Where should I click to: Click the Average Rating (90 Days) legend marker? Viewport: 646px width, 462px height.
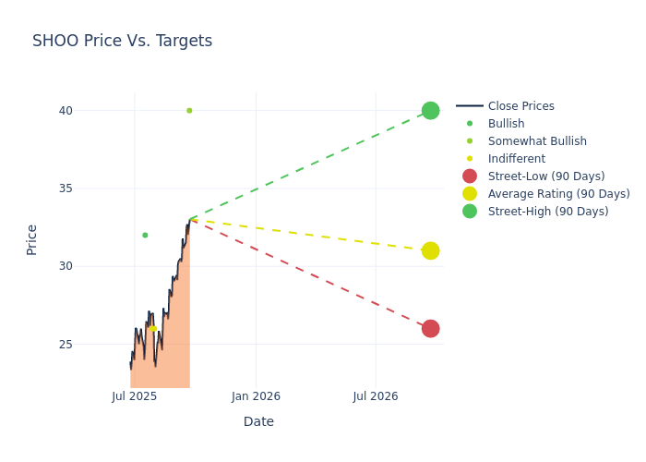[x=470, y=194]
